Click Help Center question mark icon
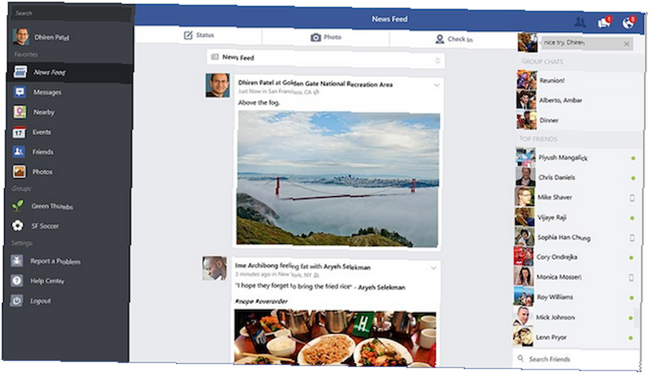This screenshot has width=650, height=373. (17, 281)
